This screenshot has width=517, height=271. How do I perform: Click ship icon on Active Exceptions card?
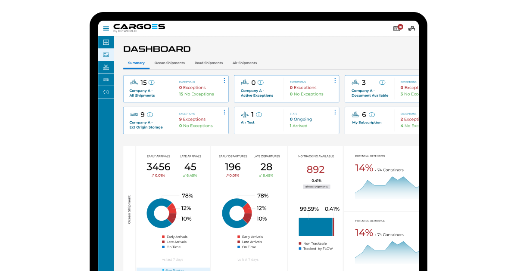point(245,83)
